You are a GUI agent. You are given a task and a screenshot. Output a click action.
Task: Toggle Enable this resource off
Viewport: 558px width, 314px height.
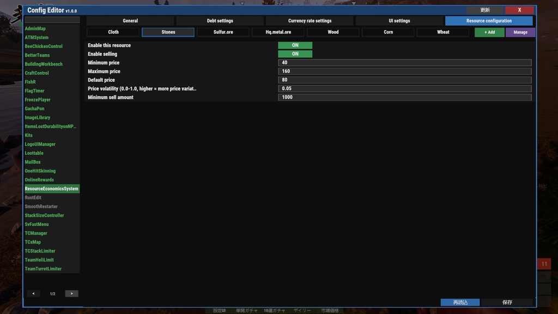295,45
